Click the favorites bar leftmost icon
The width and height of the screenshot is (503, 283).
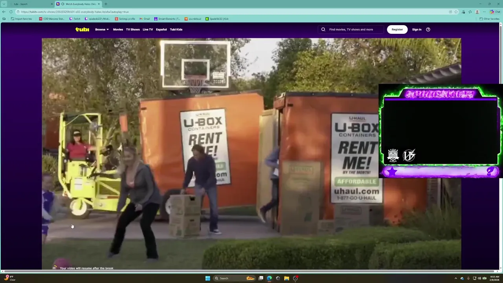[4, 19]
